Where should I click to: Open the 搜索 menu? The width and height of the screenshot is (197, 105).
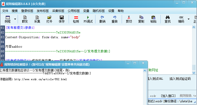[x=15, y=11]
